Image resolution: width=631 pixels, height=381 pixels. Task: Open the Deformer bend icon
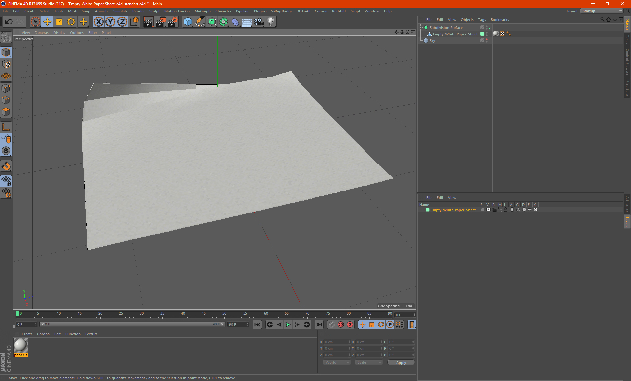[235, 22]
